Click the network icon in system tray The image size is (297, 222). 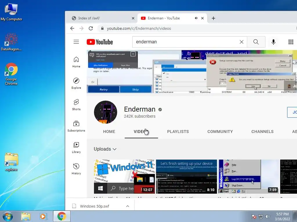pyautogui.click(x=261, y=217)
